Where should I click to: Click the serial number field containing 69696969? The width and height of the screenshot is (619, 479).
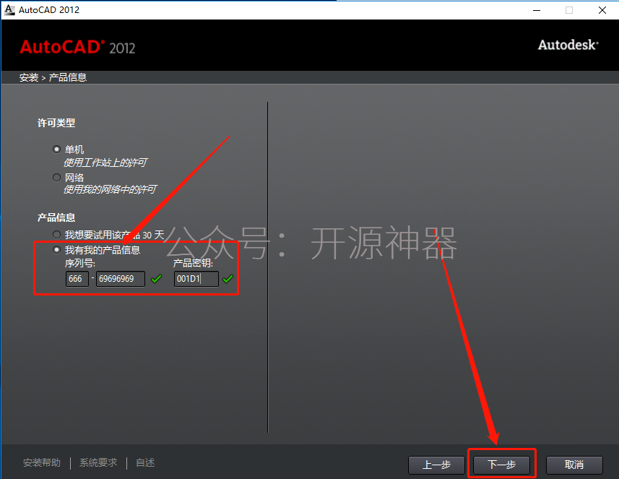(121, 279)
